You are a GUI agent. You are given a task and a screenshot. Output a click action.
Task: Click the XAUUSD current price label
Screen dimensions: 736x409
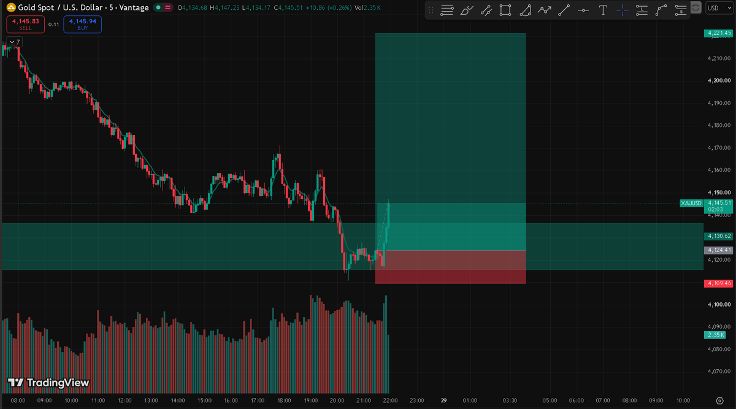691,203
